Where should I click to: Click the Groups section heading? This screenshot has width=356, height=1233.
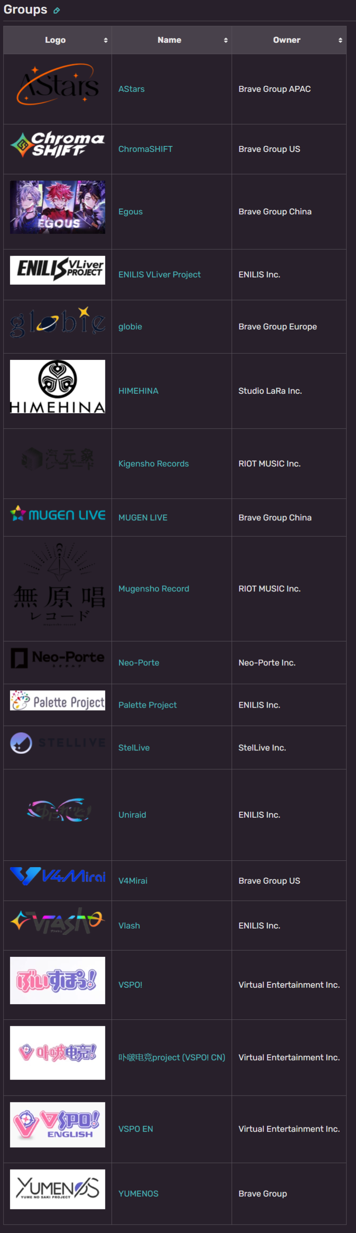pyautogui.click(x=25, y=10)
